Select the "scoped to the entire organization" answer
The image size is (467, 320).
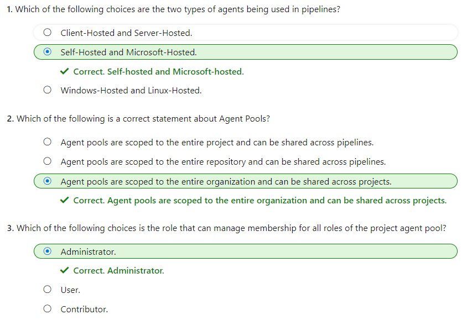(48, 181)
